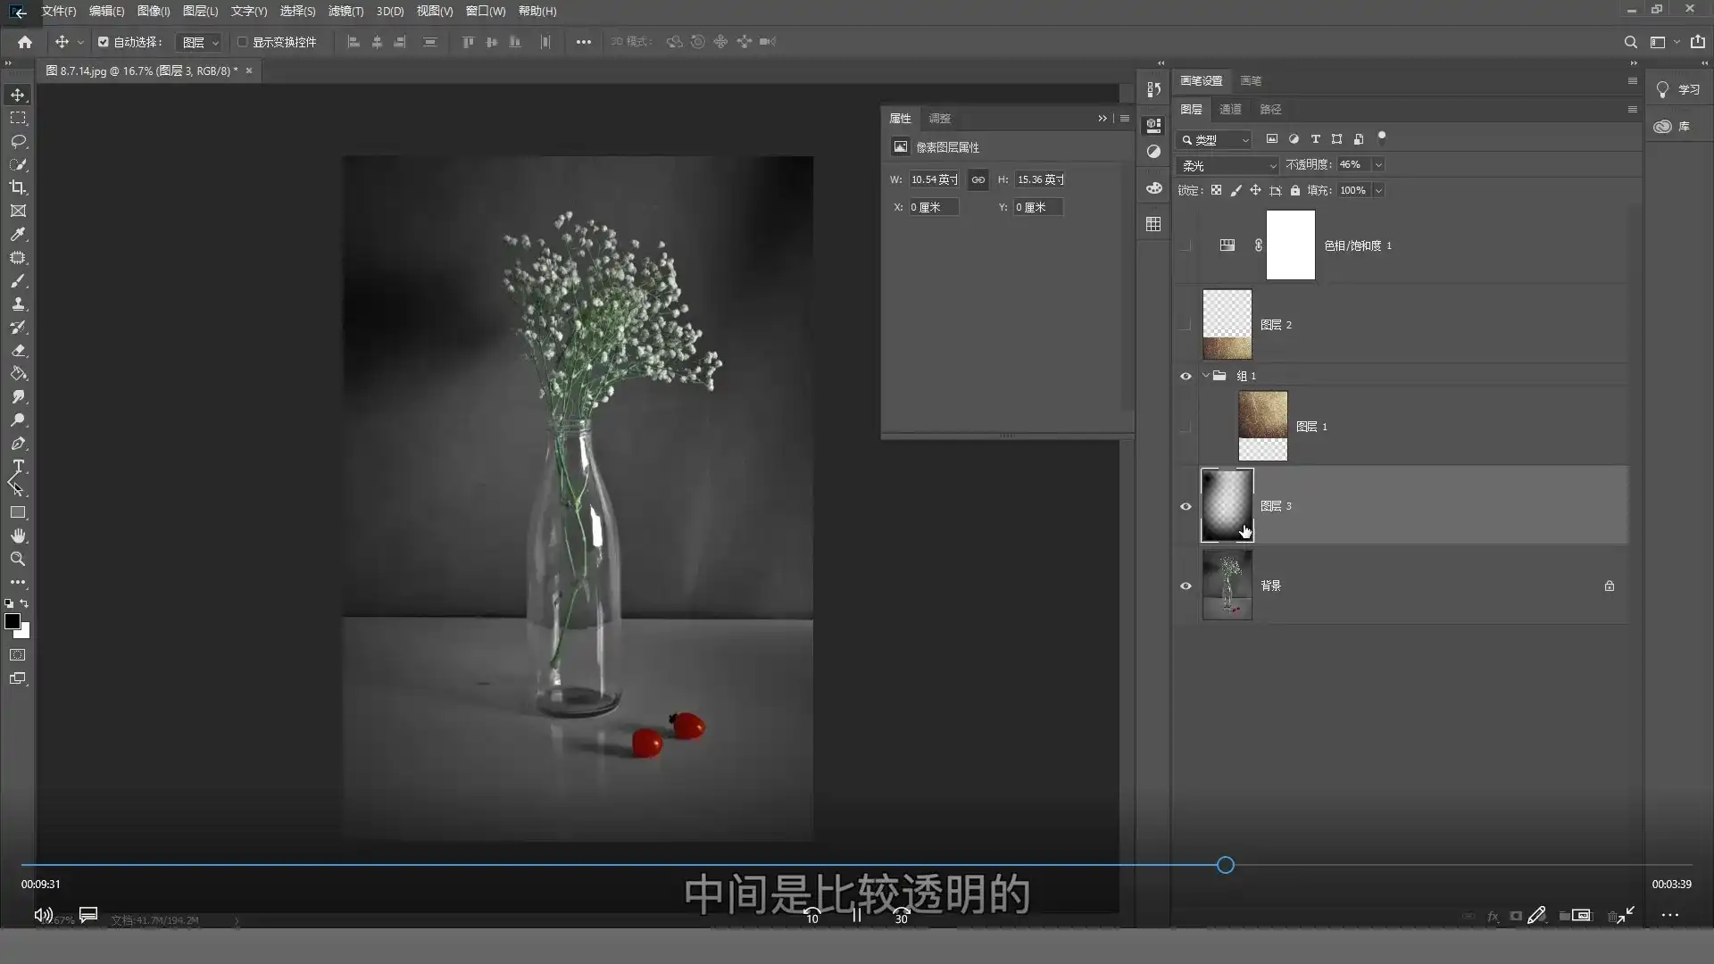Click the lock all icon in Layers panel
Screen dimensions: 1714x964
[1294, 190]
